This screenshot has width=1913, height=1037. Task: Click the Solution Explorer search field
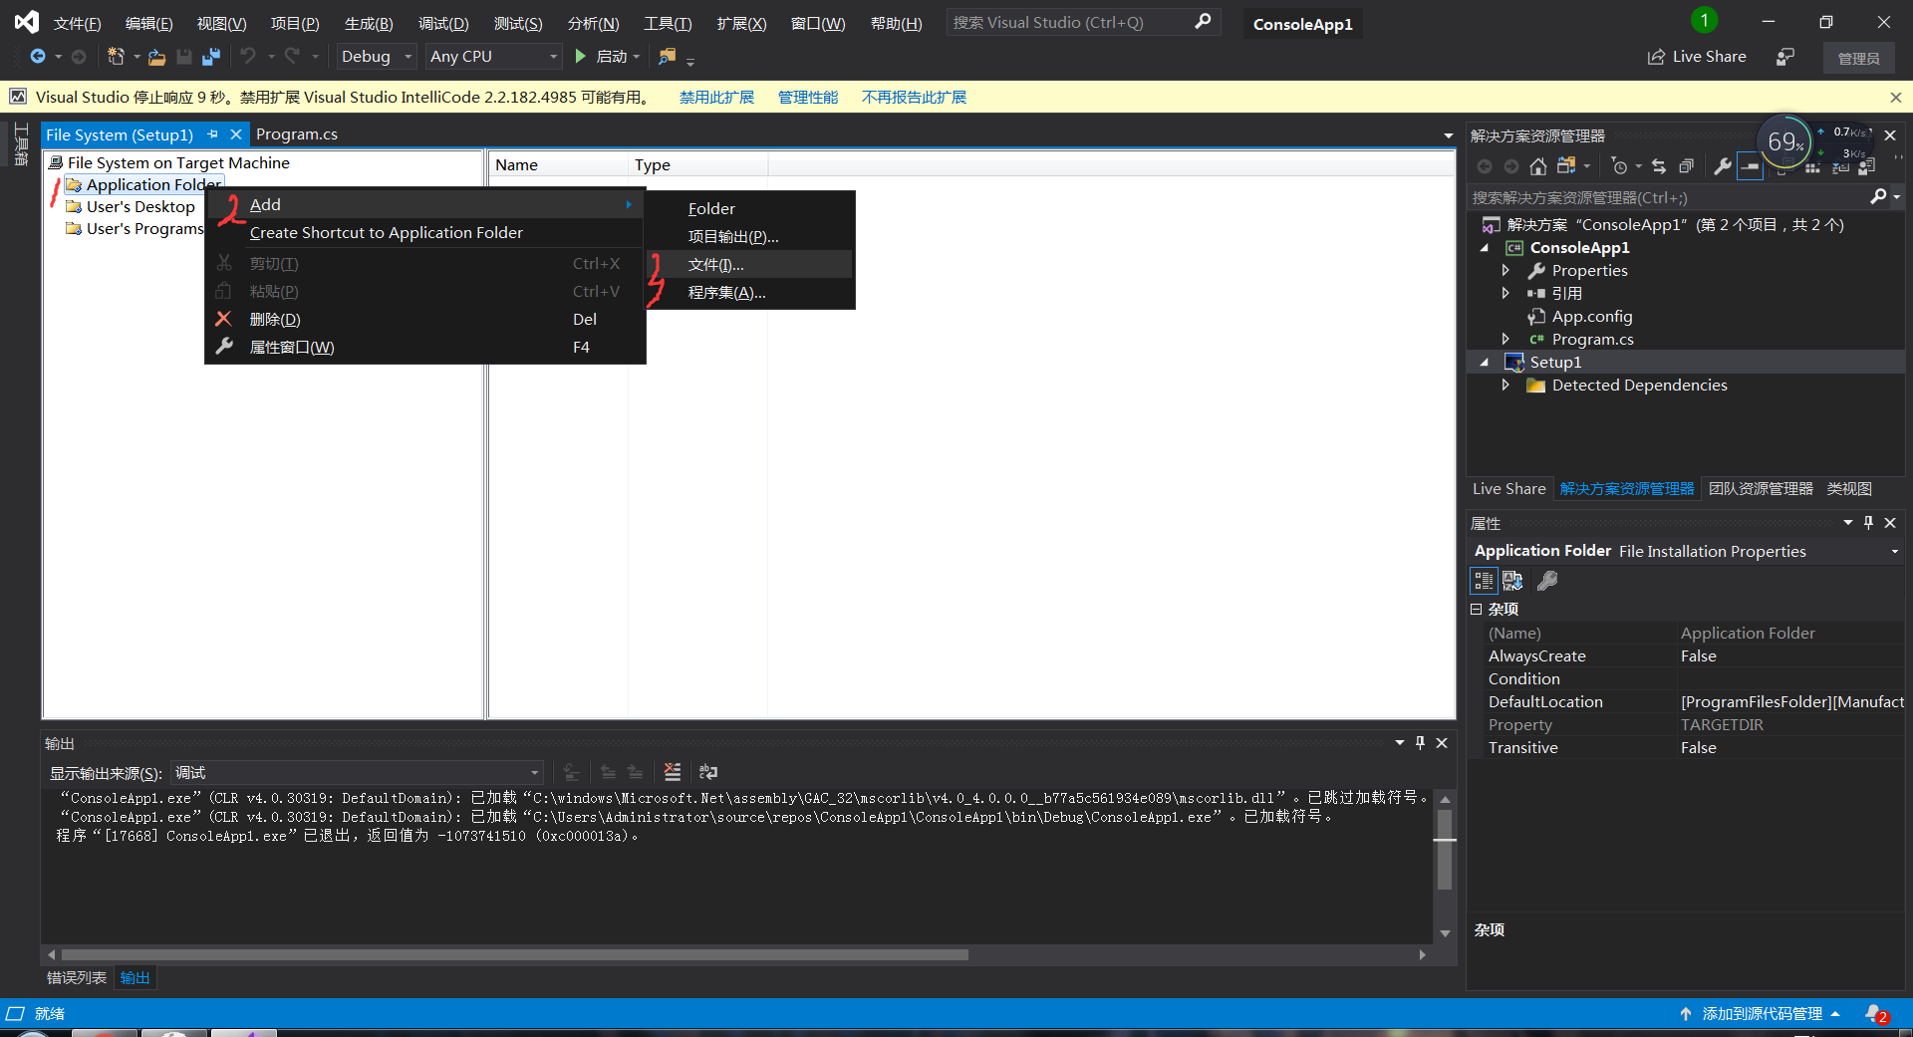pos(1666,197)
